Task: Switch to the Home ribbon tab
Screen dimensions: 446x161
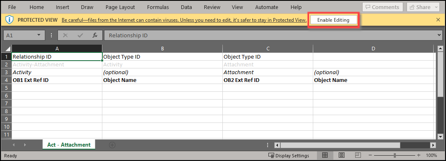Action: pyautogui.click(x=37, y=7)
